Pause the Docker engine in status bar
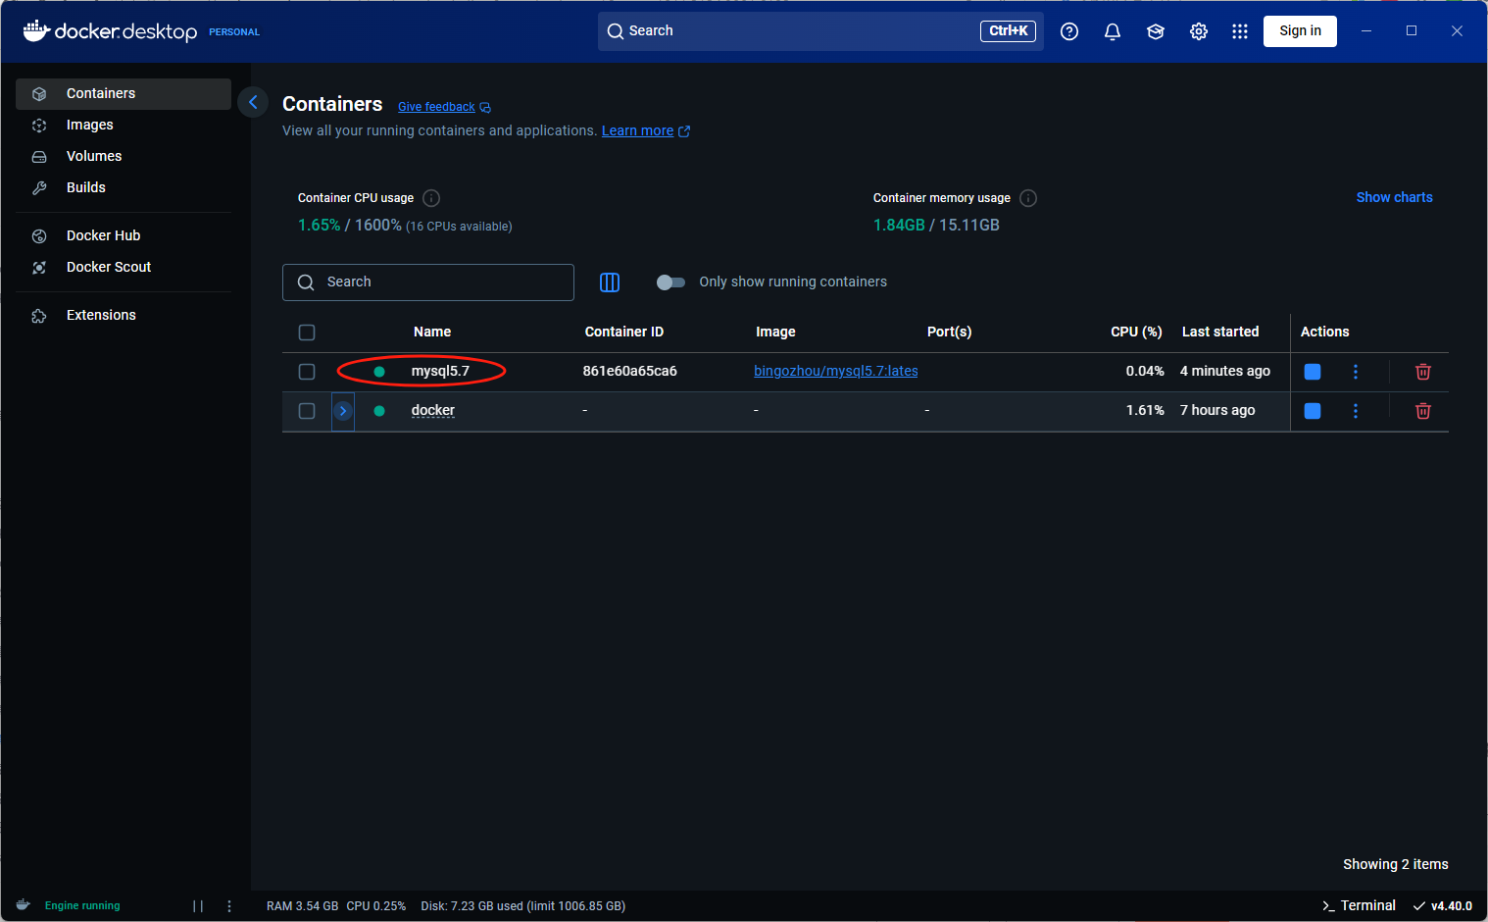This screenshot has width=1488, height=922. [x=198, y=906]
